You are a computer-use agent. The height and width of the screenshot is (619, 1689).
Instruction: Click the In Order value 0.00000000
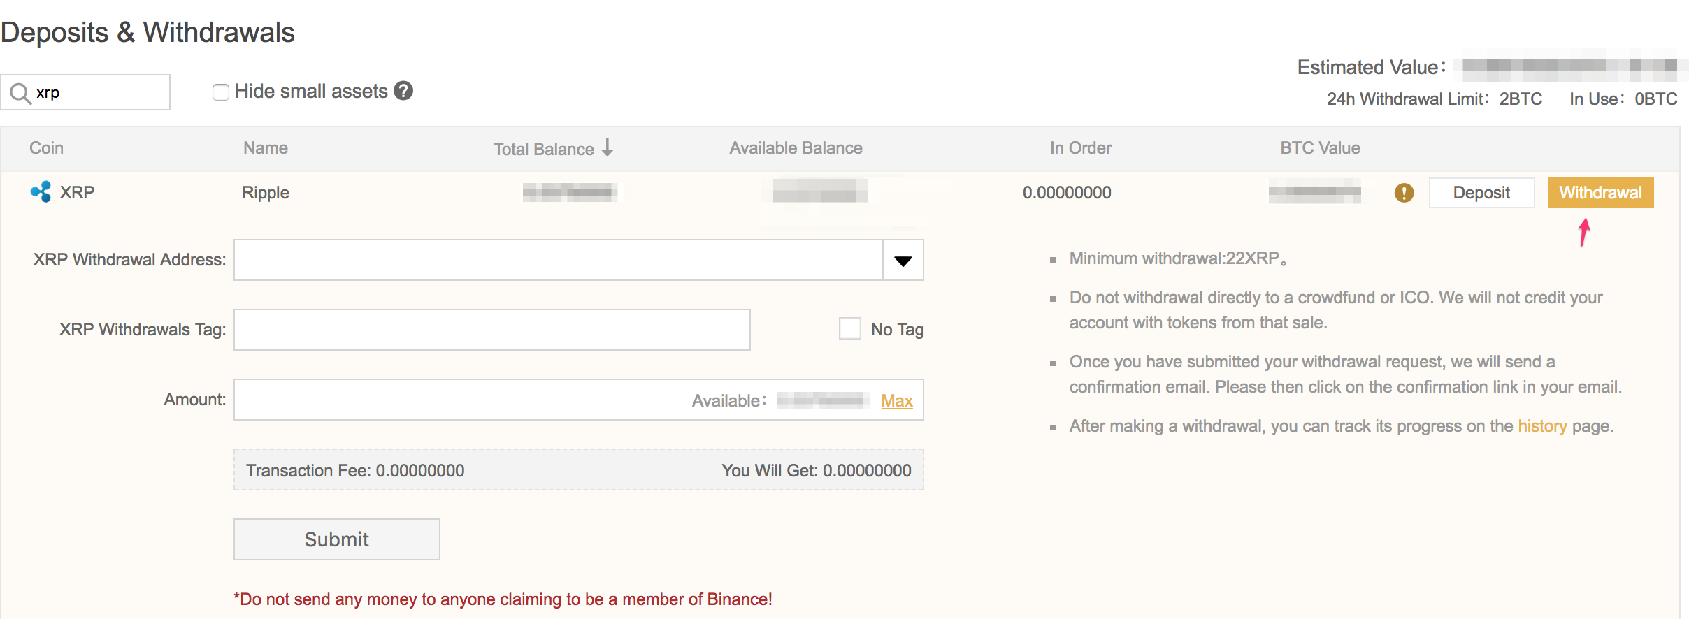pos(1067,193)
